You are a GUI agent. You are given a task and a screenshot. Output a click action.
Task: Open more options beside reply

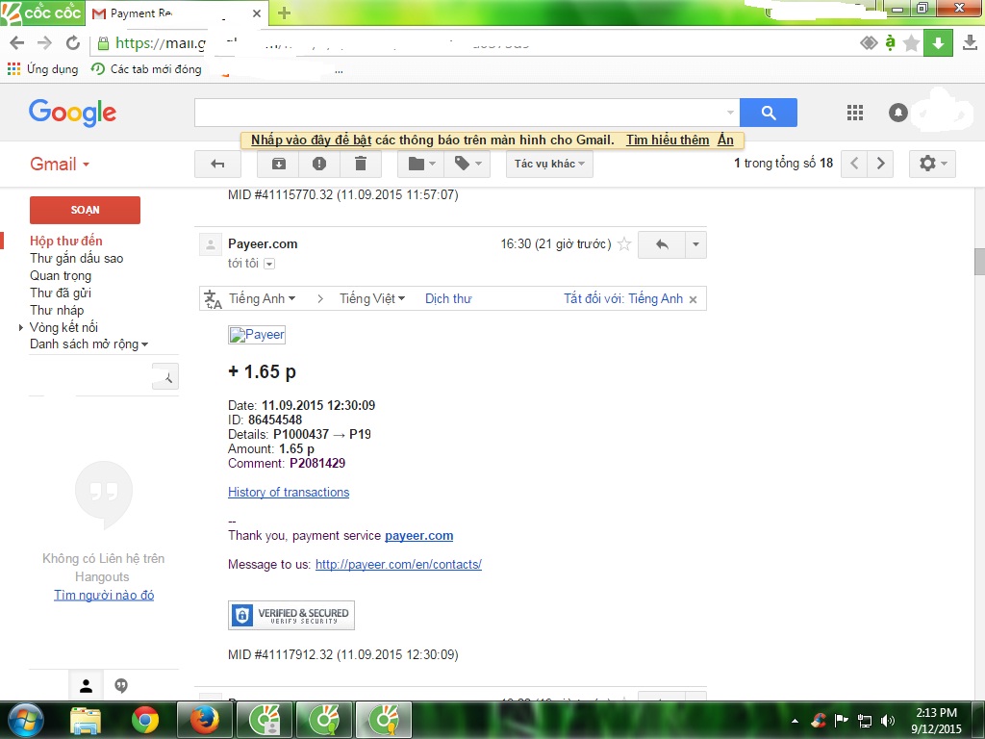click(x=695, y=244)
